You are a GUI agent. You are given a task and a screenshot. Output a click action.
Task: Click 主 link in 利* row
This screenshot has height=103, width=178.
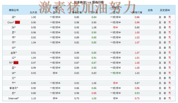(x=160, y=63)
